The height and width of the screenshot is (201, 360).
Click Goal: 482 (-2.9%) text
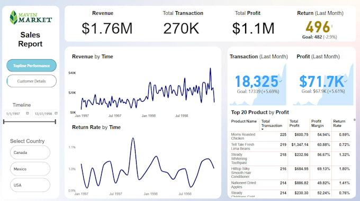[x=320, y=37]
